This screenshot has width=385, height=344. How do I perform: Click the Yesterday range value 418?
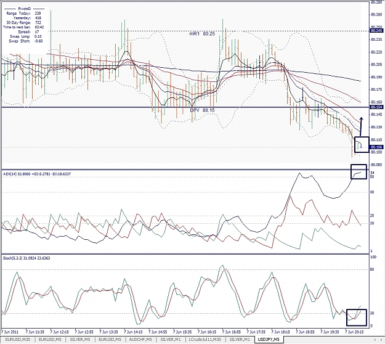38,18
